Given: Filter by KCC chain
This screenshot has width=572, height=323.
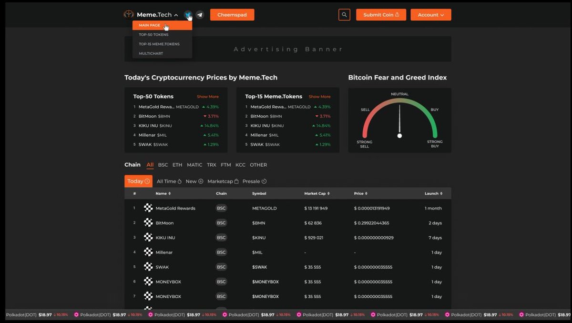Looking at the screenshot, I should tap(241, 165).
